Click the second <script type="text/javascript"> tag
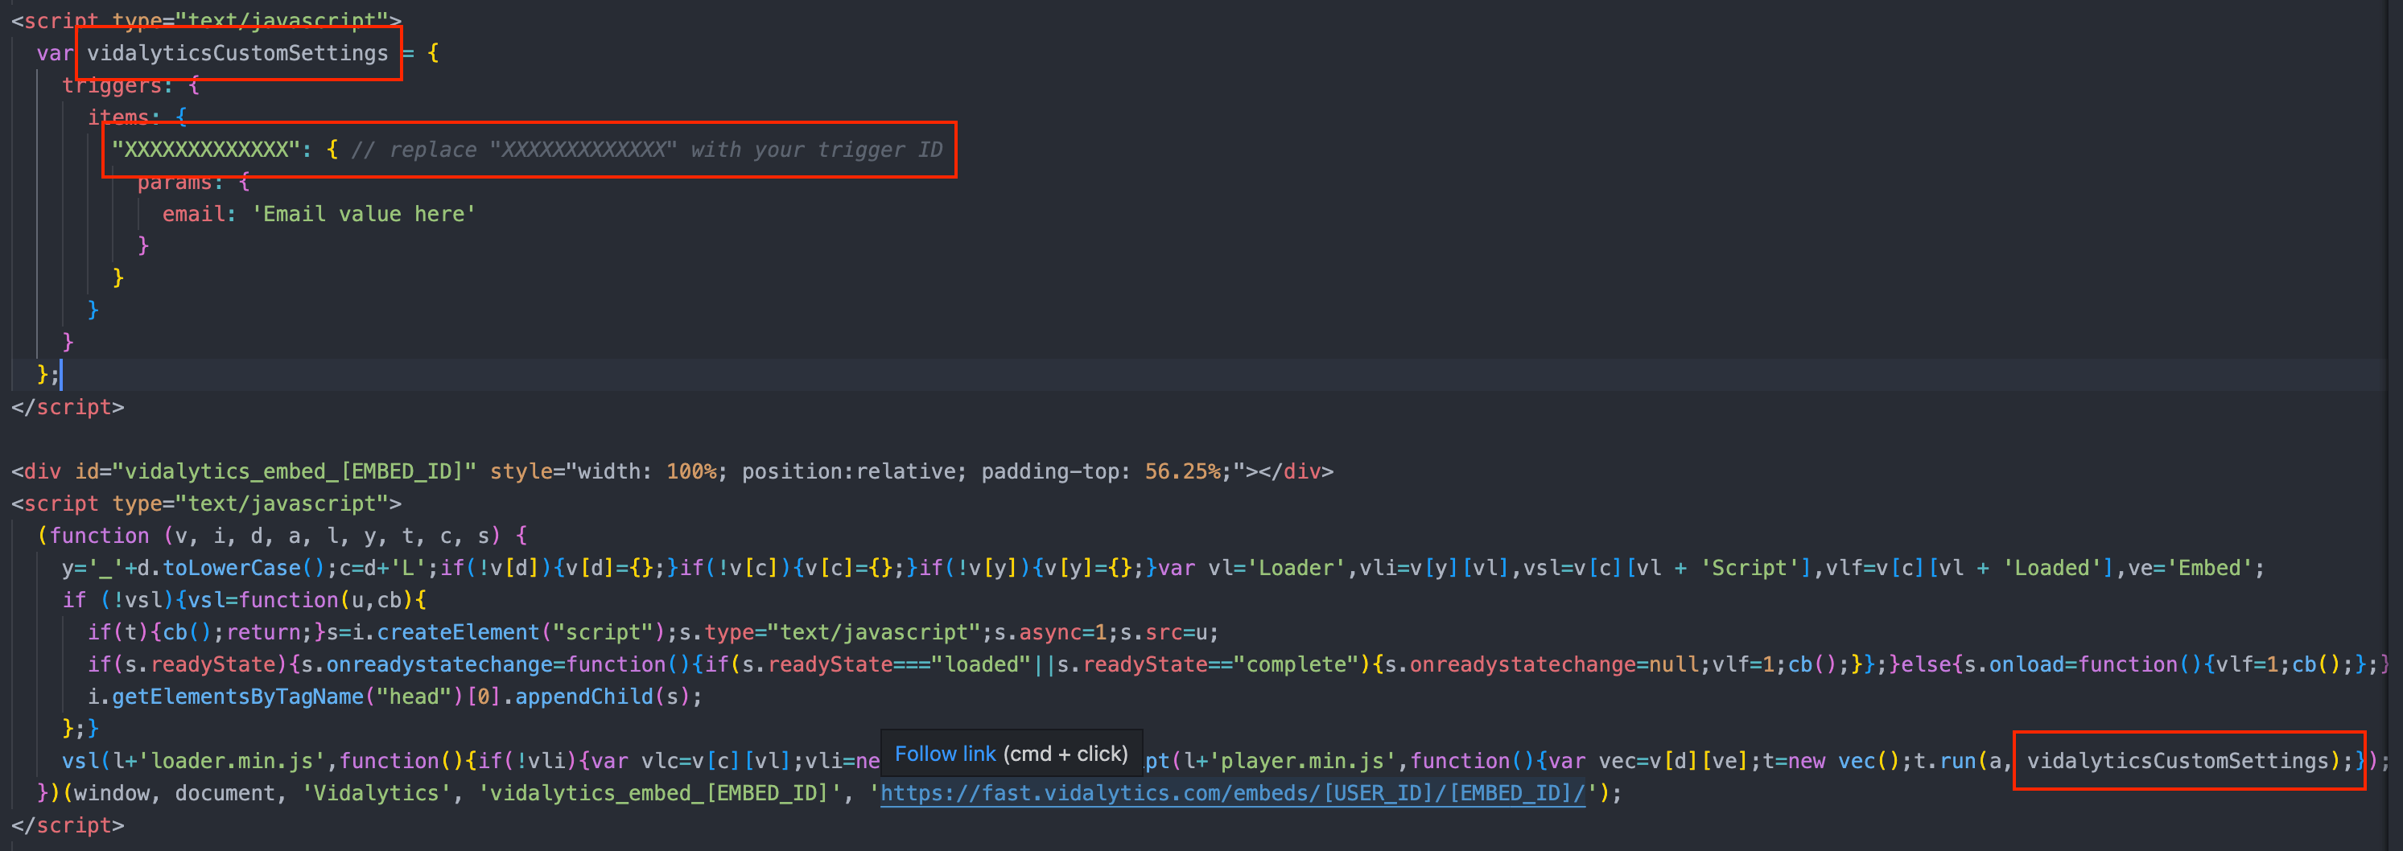Viewport: 2403px width, 851px height. [206, 504]
